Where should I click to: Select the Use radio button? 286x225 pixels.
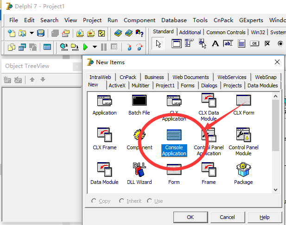(155, 201)
